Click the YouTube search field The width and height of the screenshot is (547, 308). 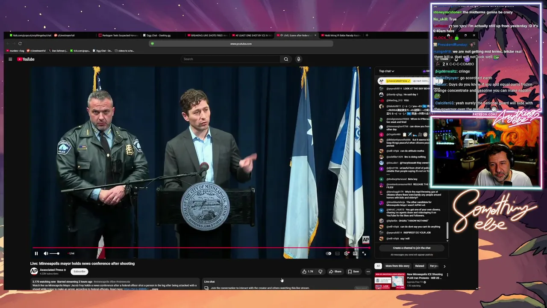click(231, 59)
